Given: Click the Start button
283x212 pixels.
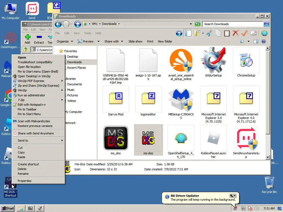Looking at the screenshot, I should coord(7,209).
